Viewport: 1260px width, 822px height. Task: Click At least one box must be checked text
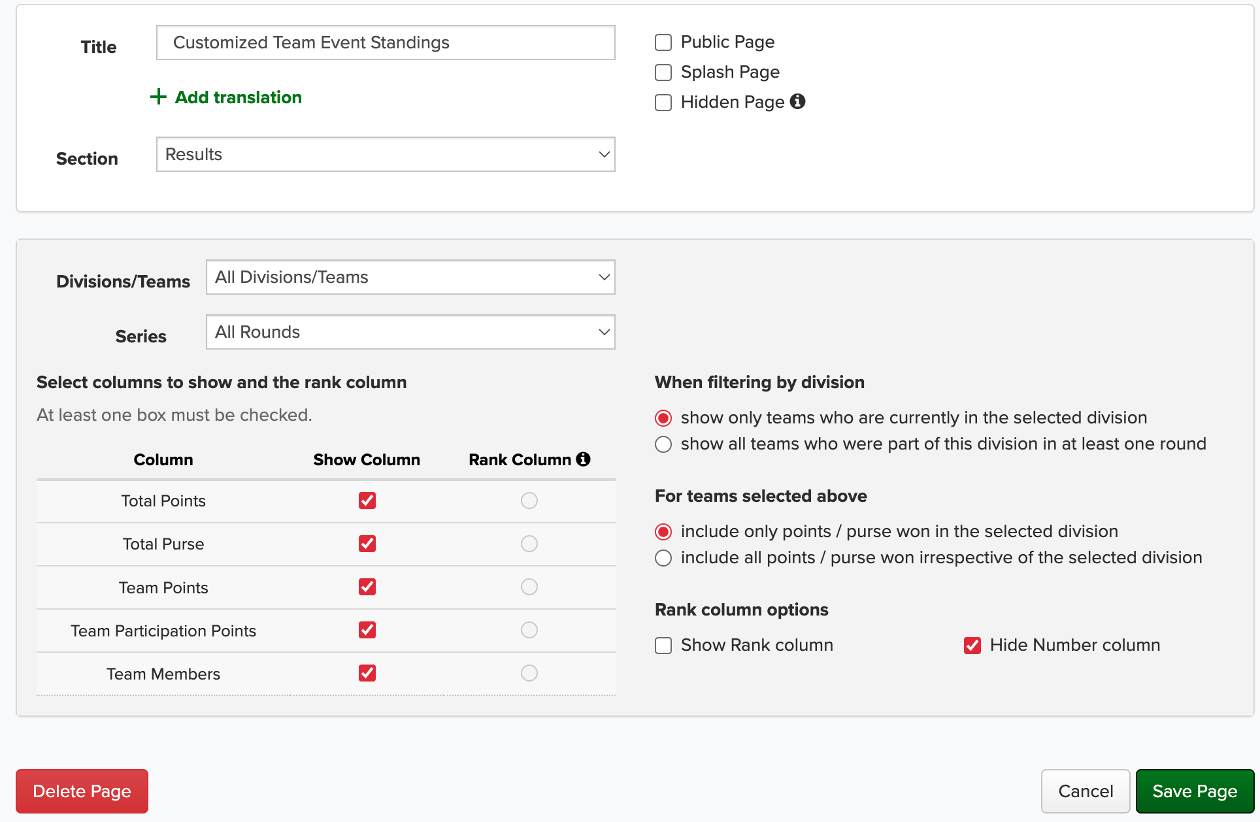[174, 415]
